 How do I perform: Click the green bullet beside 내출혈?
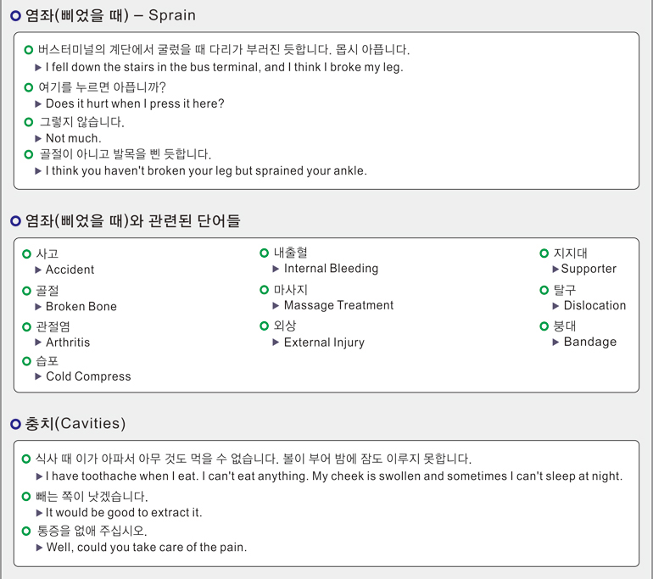coord(264,253)
